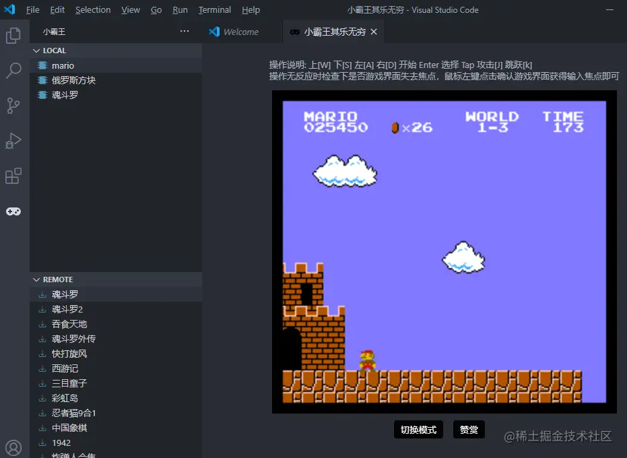Select the gamepad 小霸王 activity bar icon
627x458 pixels.
tap(13, 211)
